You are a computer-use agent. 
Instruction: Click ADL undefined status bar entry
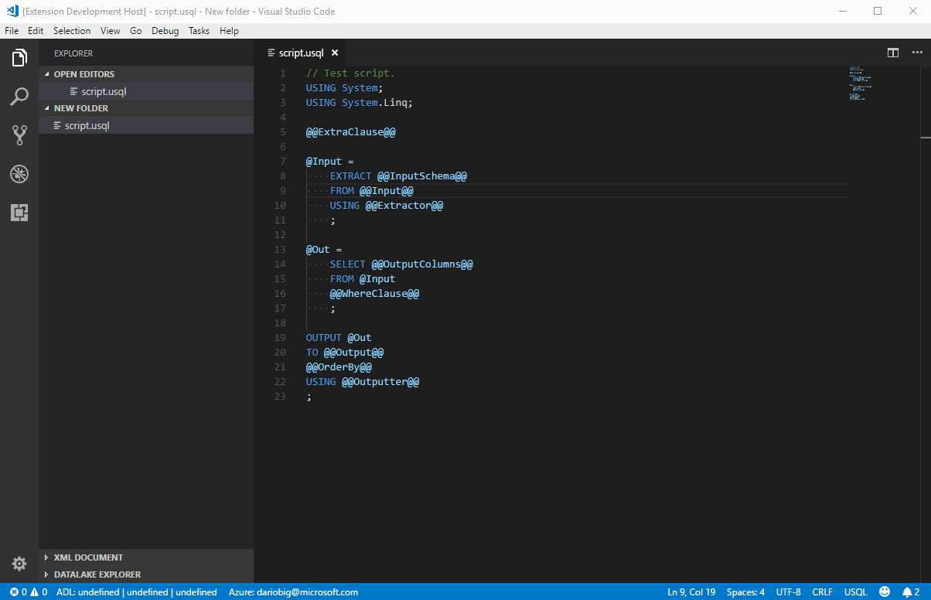(x=136, y=591)
